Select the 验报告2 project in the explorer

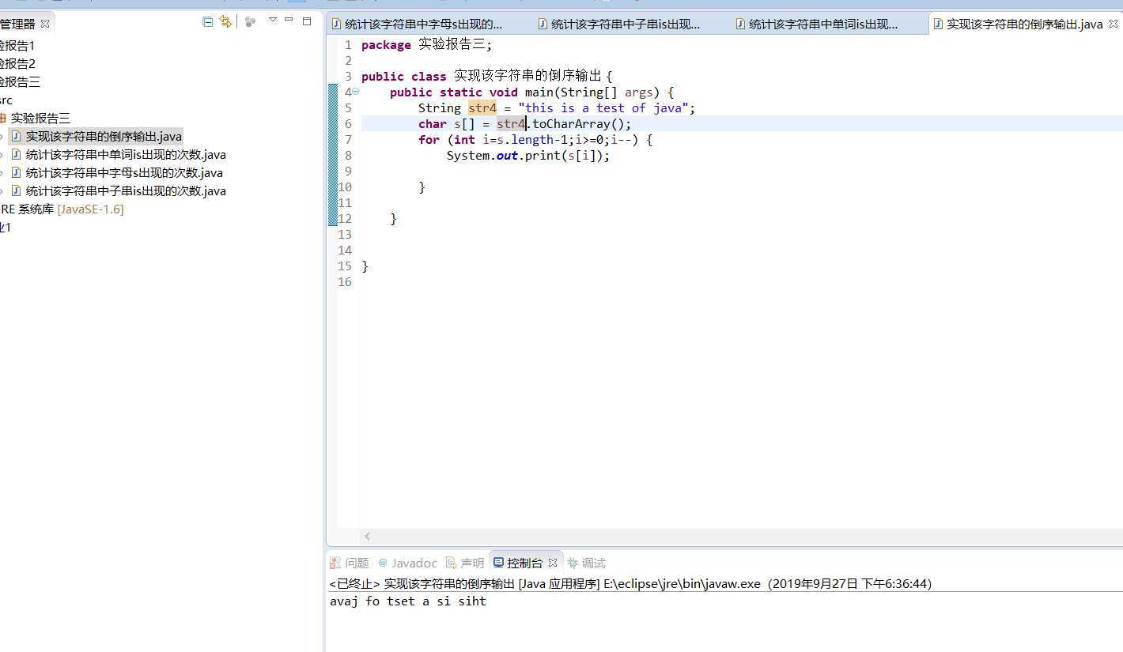[17, 64]
